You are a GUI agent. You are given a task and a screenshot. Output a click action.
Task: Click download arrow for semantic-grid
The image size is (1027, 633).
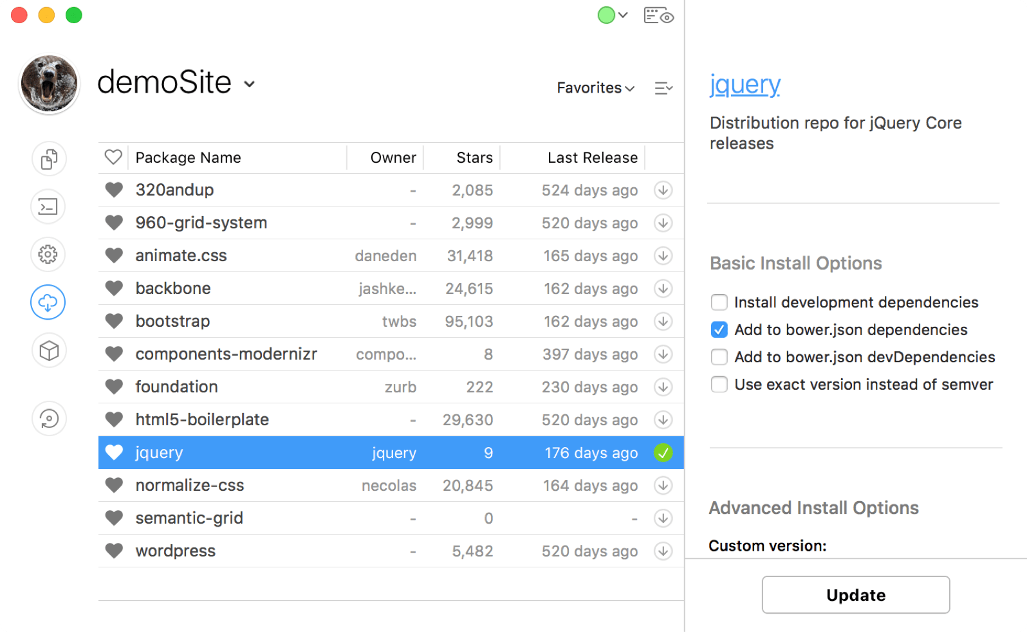point(663,518)
